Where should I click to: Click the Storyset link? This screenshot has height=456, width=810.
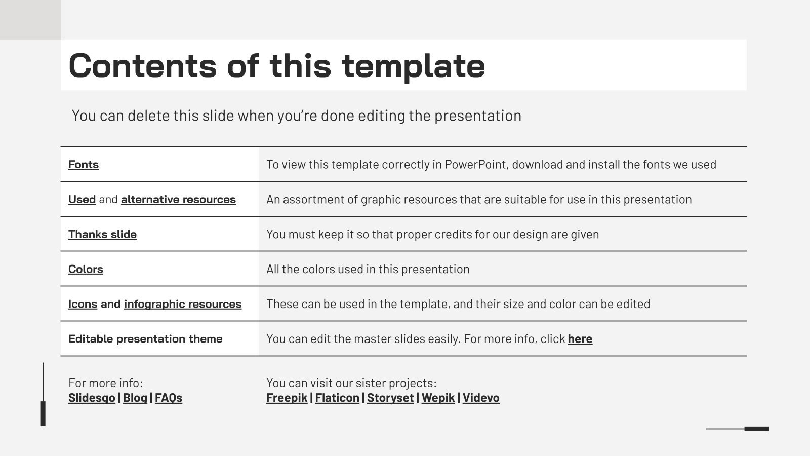click(390, 398)
